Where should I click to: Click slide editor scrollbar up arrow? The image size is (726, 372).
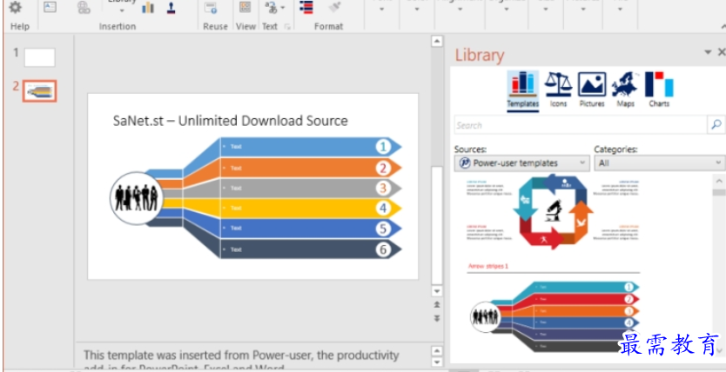437,41
